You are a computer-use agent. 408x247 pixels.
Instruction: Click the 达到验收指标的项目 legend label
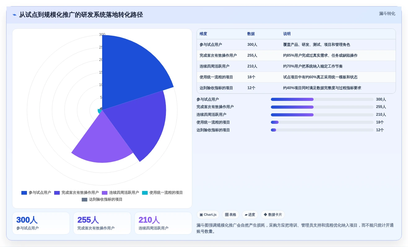[106, 200]
